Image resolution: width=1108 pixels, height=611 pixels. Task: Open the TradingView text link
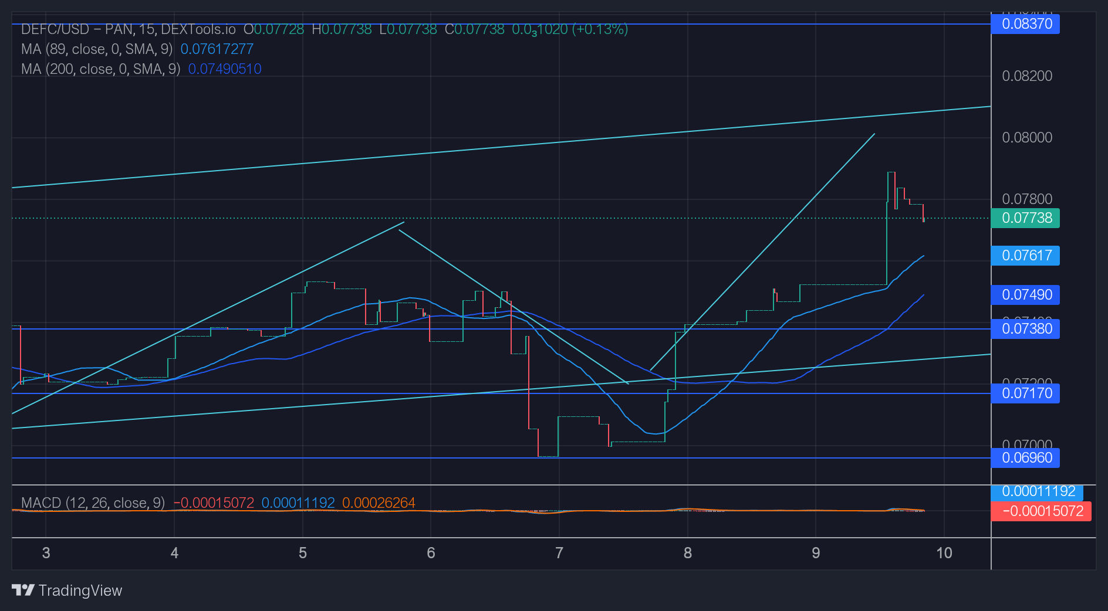(80, 590)
